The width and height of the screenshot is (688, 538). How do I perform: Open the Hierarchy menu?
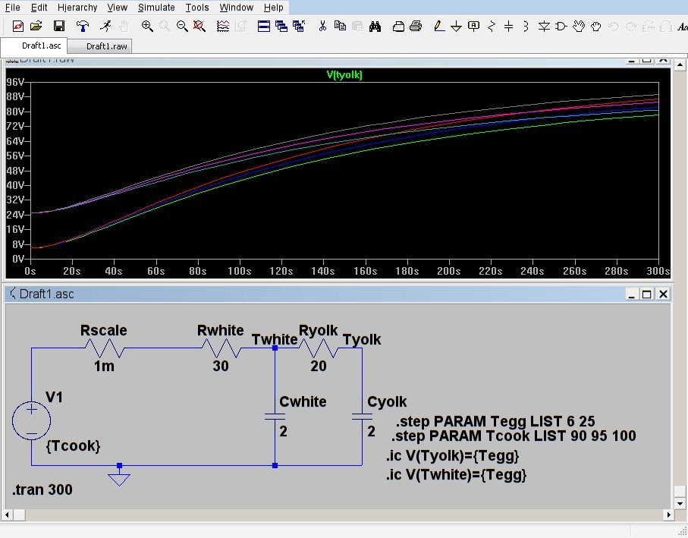(77, 8)
